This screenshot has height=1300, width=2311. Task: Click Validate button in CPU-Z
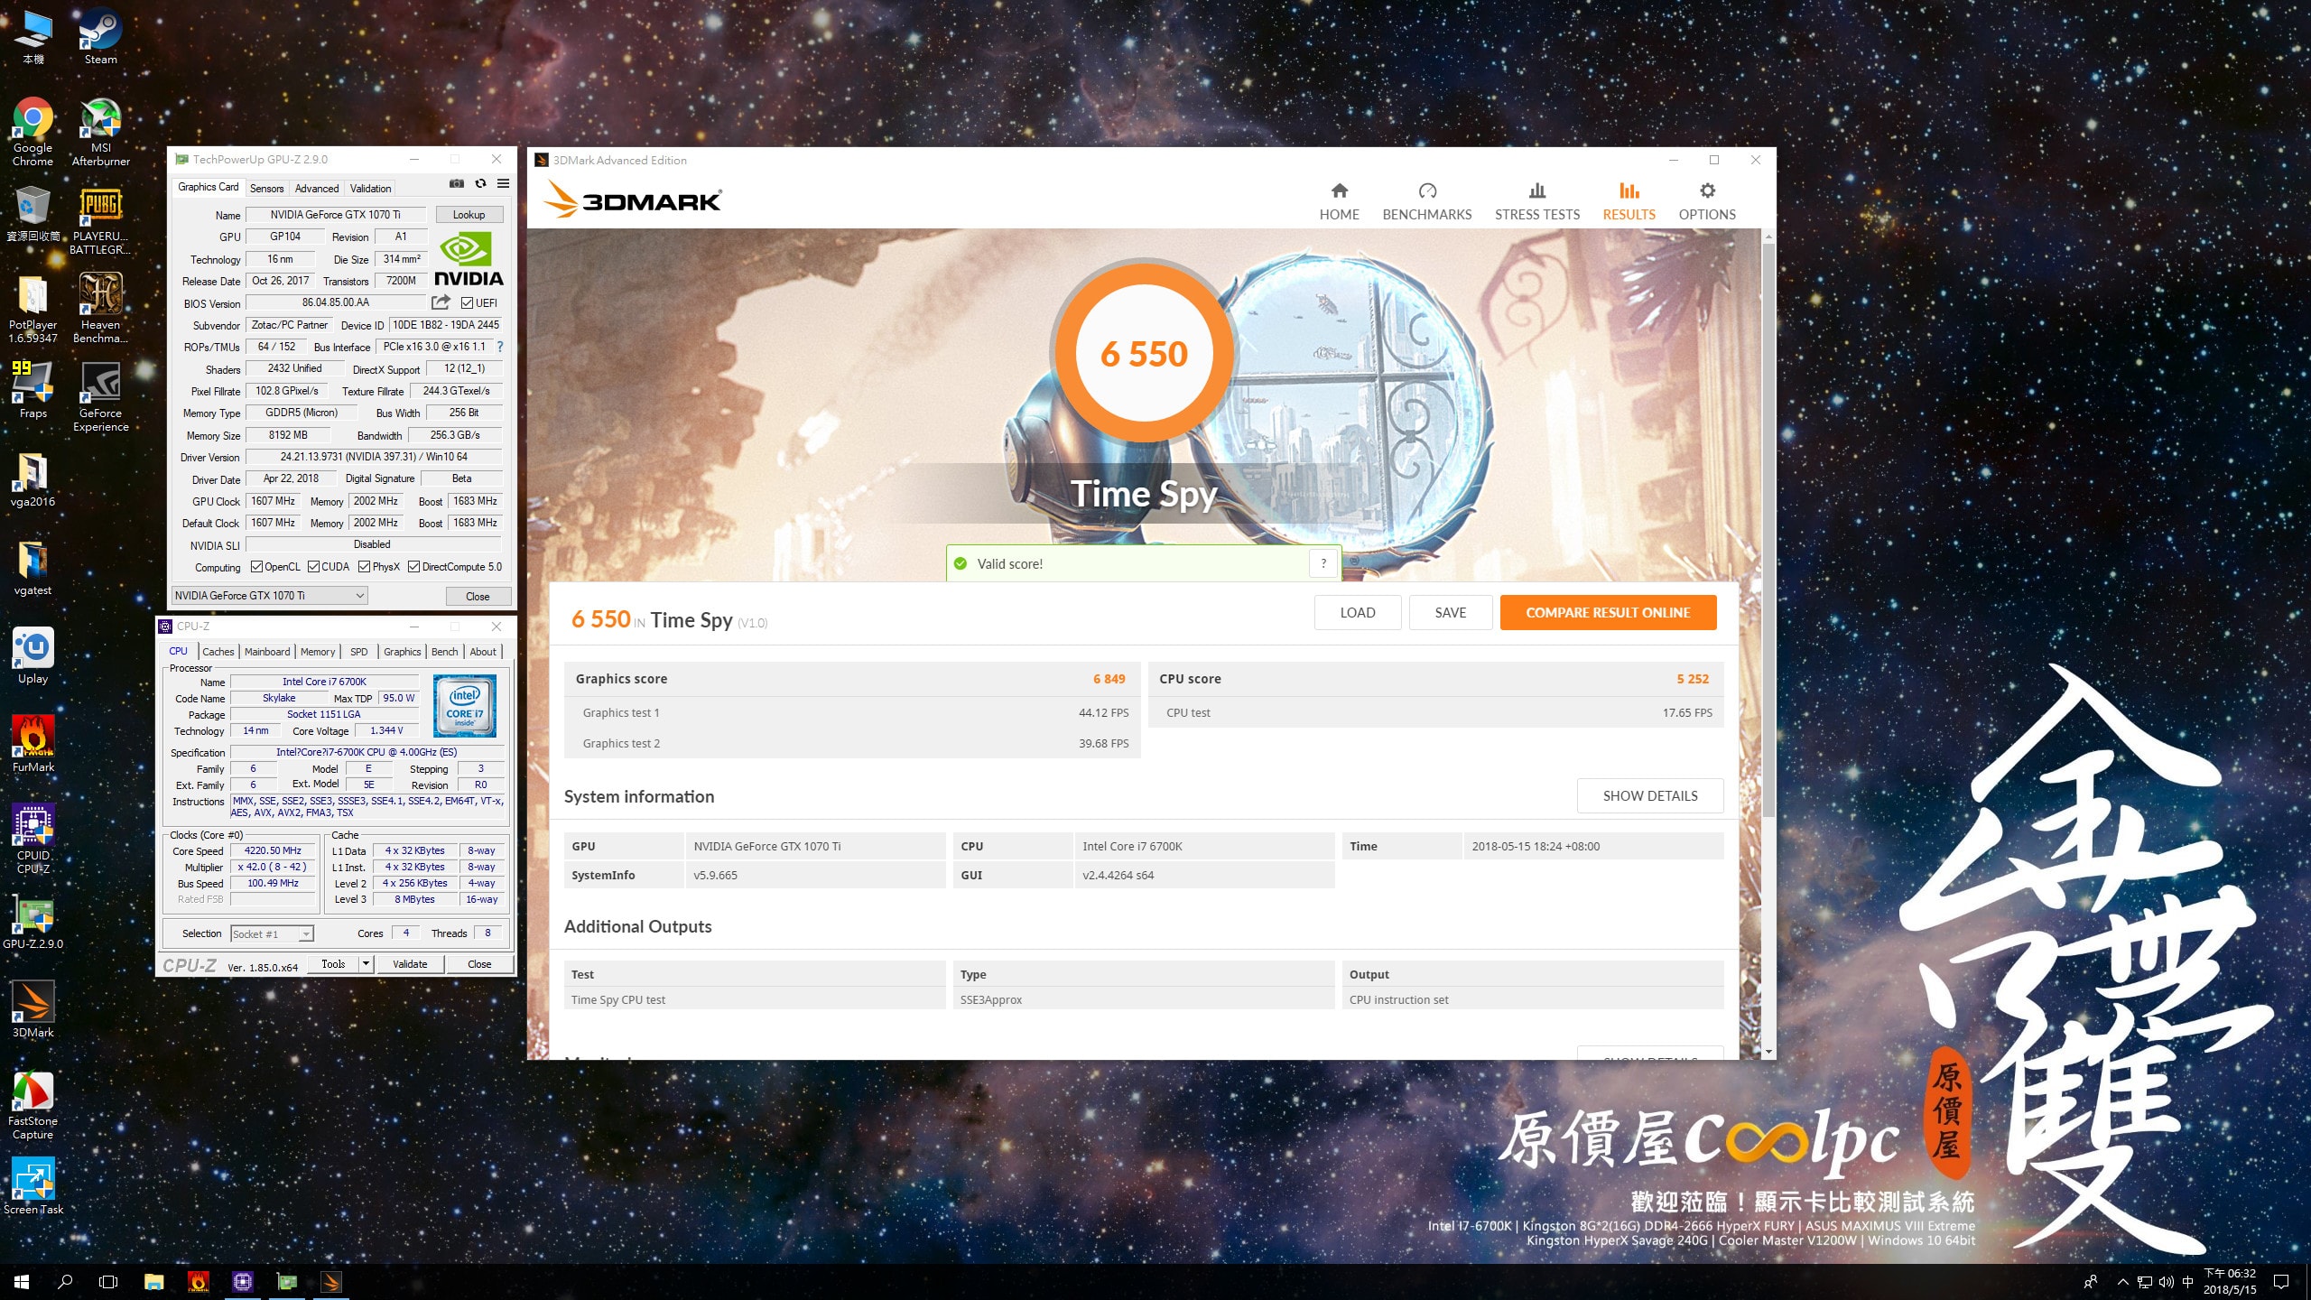tap(409, 964)
